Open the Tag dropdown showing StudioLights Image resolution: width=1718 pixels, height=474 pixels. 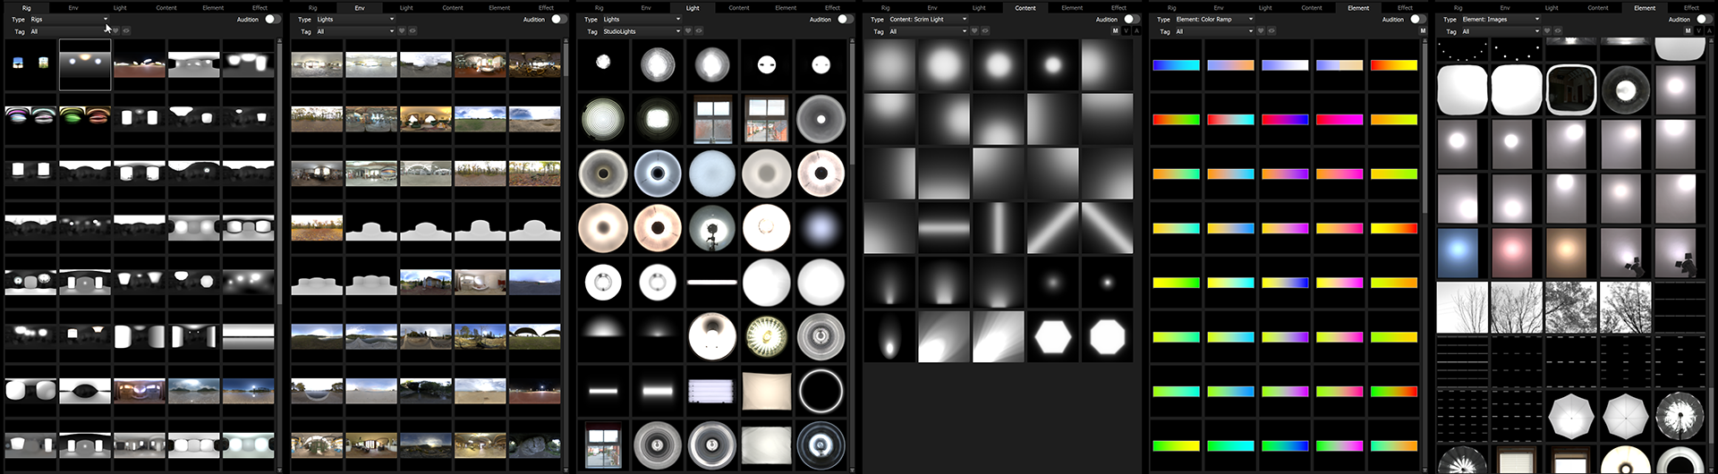[x=642, y=31]
